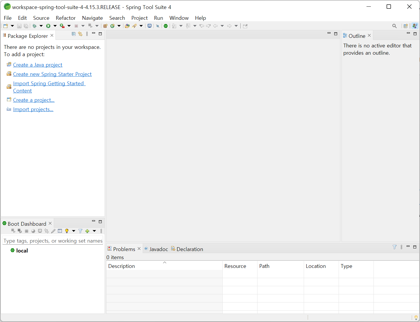Click the Search flashlight toolbar icon

pyautogui.click(x=134, y=26)
